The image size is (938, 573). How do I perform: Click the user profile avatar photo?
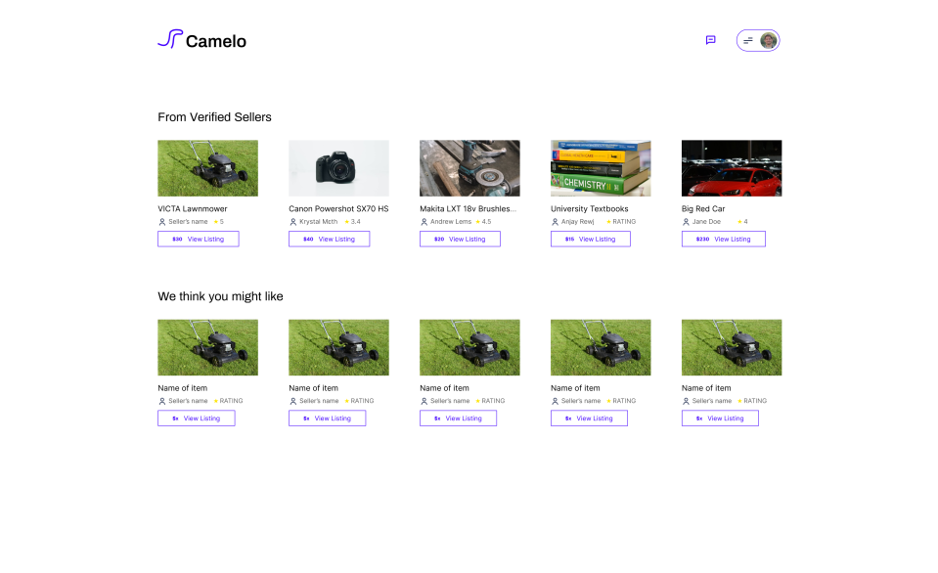click(768, 41)
